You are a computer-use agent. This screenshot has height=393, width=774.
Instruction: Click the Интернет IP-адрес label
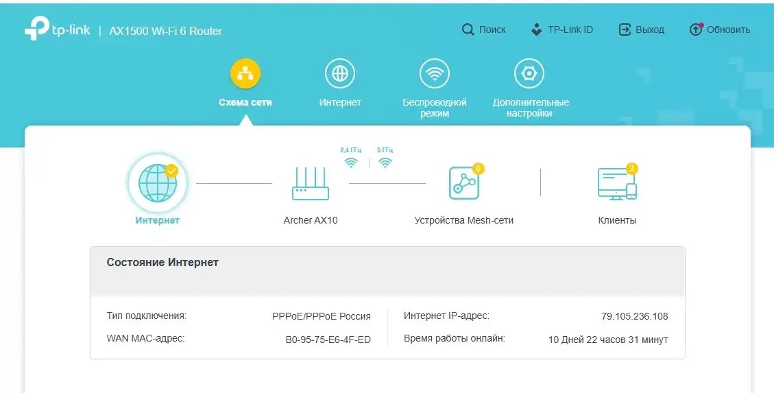[447, 316]
